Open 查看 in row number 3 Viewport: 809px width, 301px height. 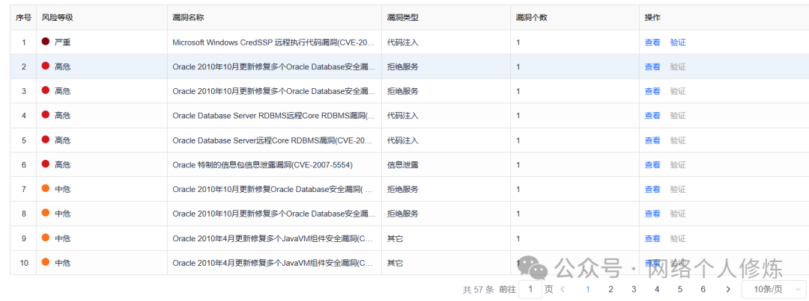(652, 91)
